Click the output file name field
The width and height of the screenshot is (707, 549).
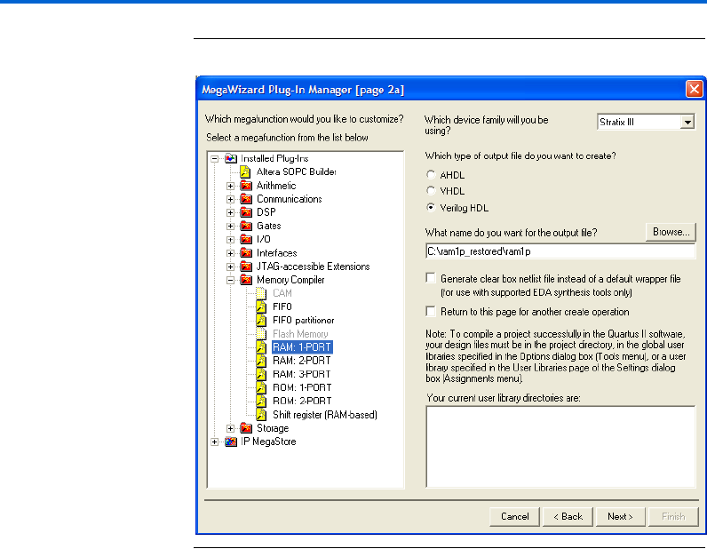click(560, 251)
